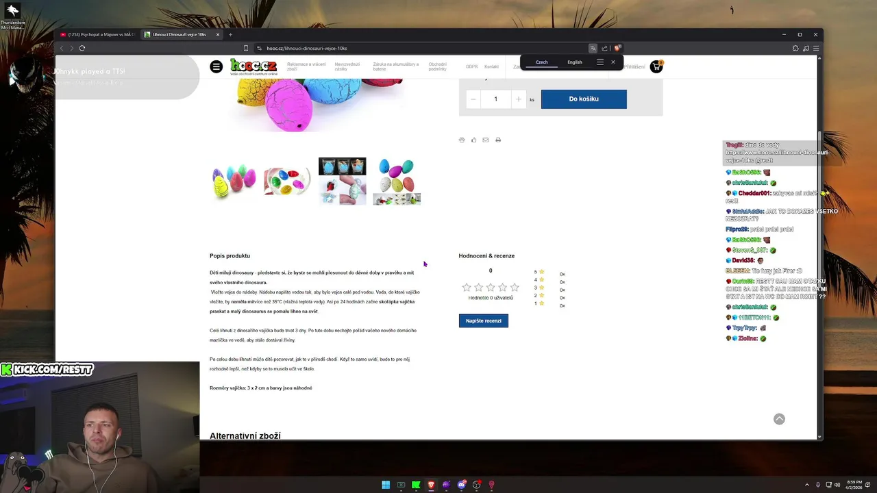Click the envelope email-product icon
Screen dimensions: 877x493
click(x=486, y=140)
